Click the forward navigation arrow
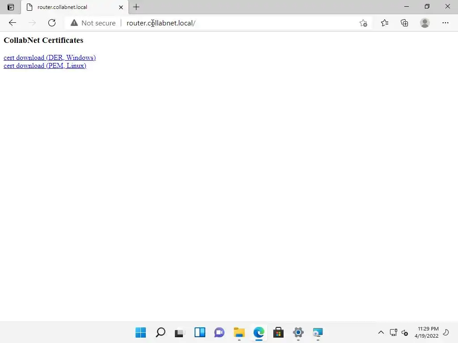This screenshot has height=343, width=458. pyautogui.click(x=32, y=23)
